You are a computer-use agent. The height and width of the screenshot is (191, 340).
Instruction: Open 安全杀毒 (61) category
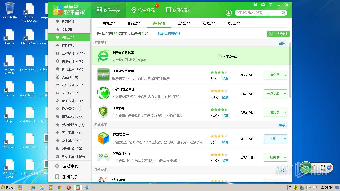click(x=69, y=141)
